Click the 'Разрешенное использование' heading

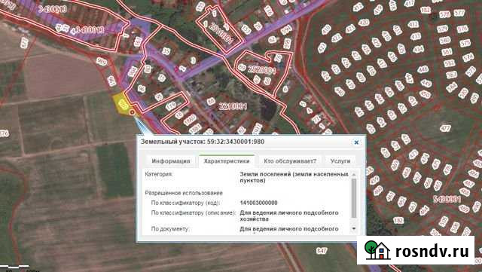pyautogui.click(x=184, y=193)
